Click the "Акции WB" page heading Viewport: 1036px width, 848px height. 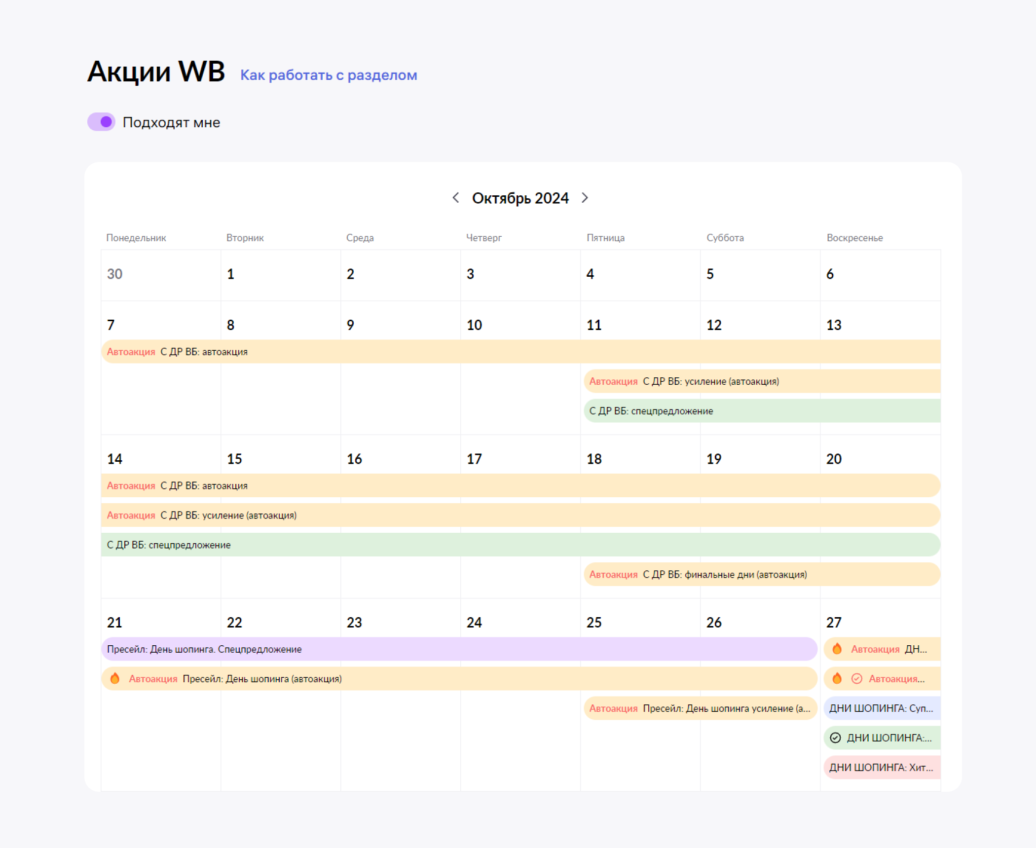(156, 72)
